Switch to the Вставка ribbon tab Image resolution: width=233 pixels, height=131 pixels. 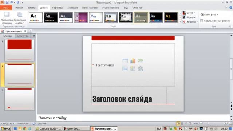pyautogui.click(x=32, y=8)
